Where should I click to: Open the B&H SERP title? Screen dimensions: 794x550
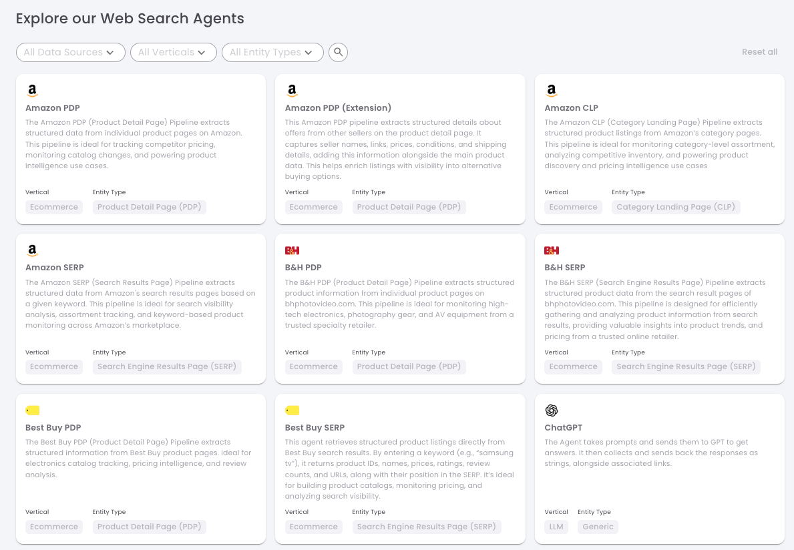[x=564, y=267]
